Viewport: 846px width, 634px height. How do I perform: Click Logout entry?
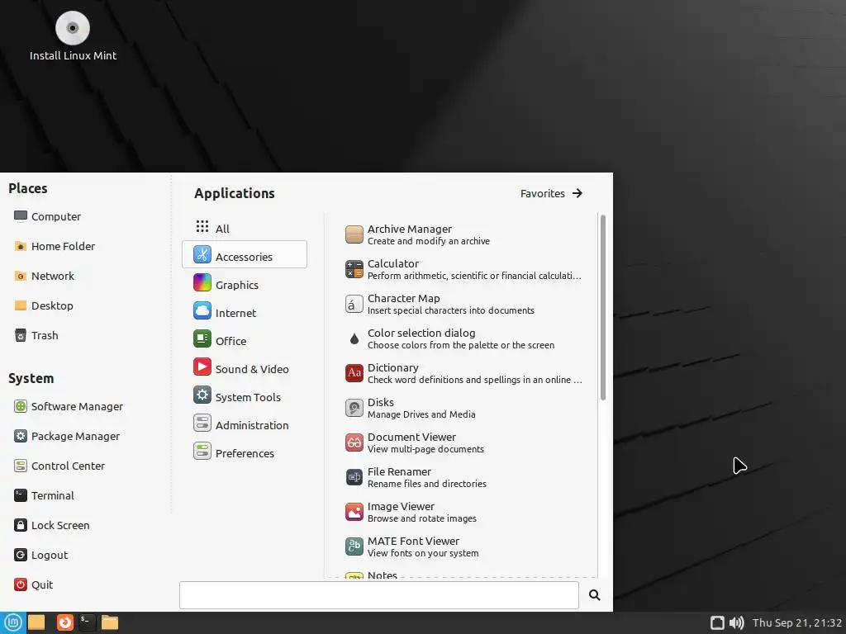41,555
